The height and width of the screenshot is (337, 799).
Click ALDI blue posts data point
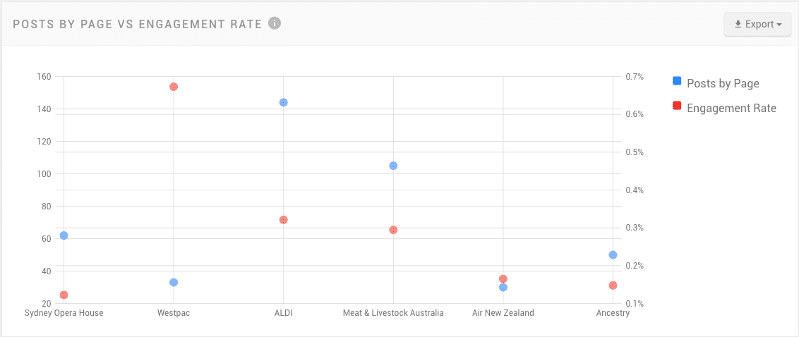(284, 102)
